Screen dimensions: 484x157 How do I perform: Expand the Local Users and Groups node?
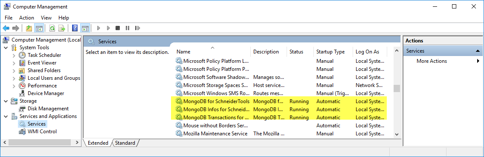[x=14, y=78]
